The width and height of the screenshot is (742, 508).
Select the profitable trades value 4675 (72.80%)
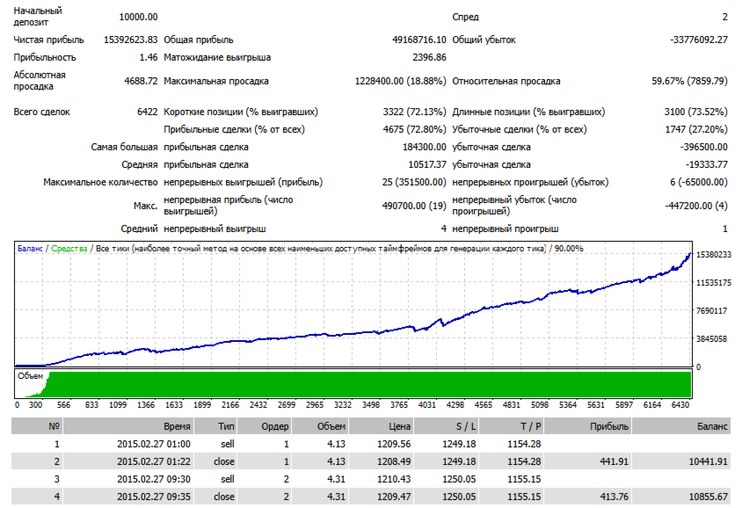click(x=415, y=129)
